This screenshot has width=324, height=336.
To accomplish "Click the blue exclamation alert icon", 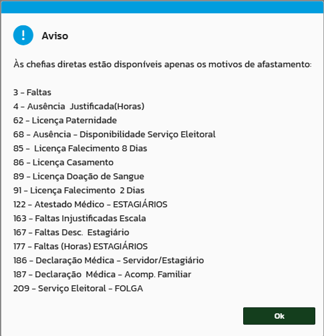I will pos(23,35).
